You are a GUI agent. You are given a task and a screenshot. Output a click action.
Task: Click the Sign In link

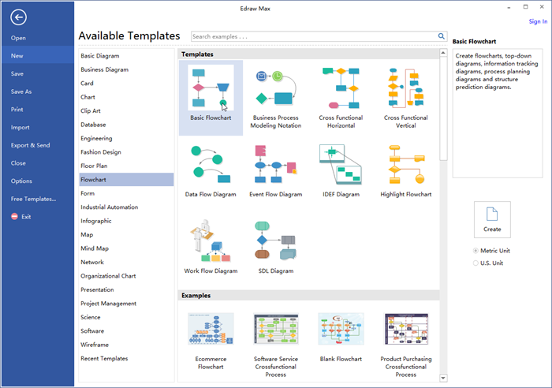[538, 21]
